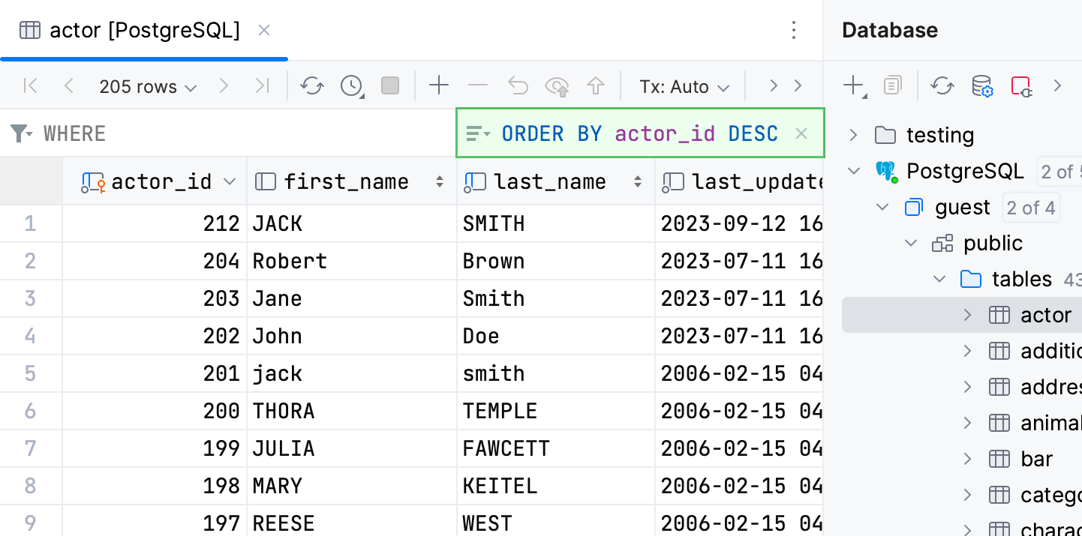1082x536 pixels.
Task: Open the auto-refresh clock icon
Action: coord(350,86)
